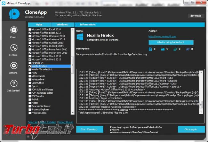Check Microsoft Office Excel 2010
This screenshot has width=208, height=142.
point(30,29)
